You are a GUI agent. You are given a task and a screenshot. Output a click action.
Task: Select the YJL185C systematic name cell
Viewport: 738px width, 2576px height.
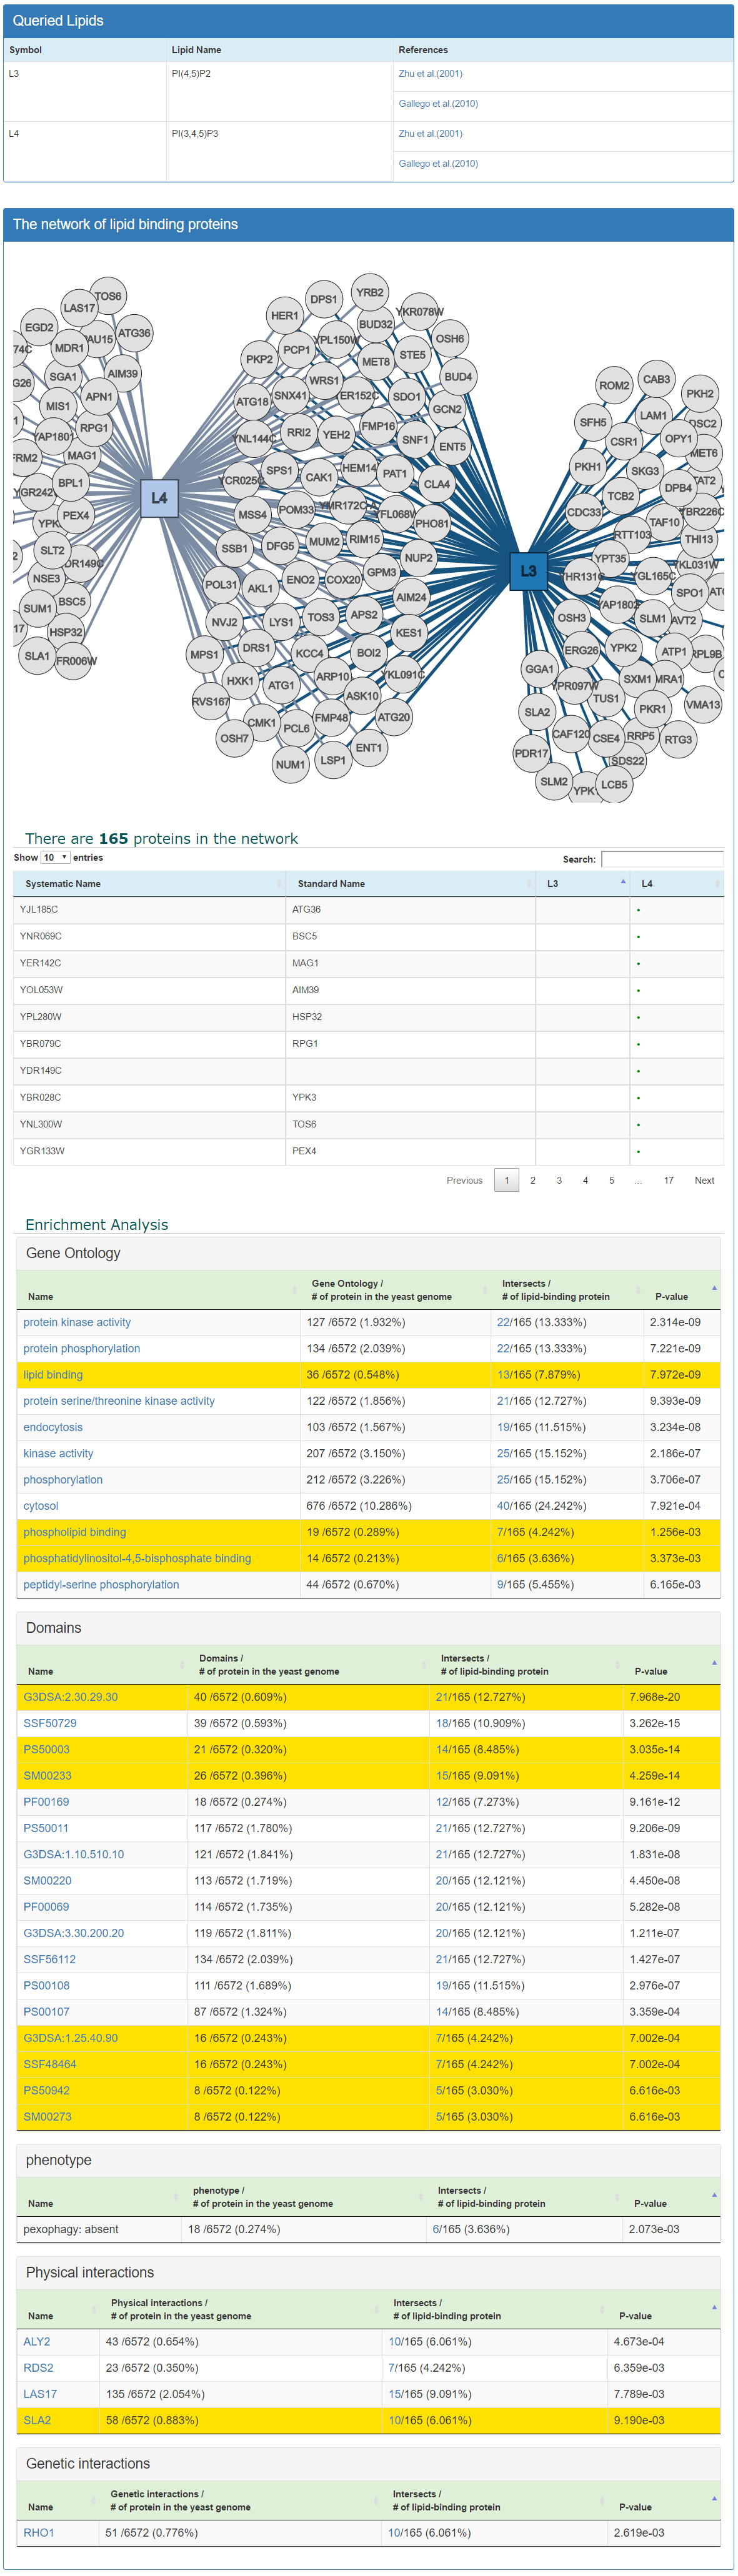click(x=149, y=910)
